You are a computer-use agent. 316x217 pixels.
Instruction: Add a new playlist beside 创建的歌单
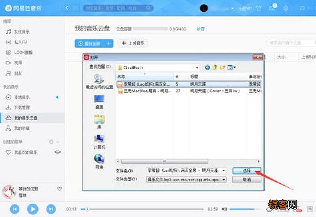51,142
